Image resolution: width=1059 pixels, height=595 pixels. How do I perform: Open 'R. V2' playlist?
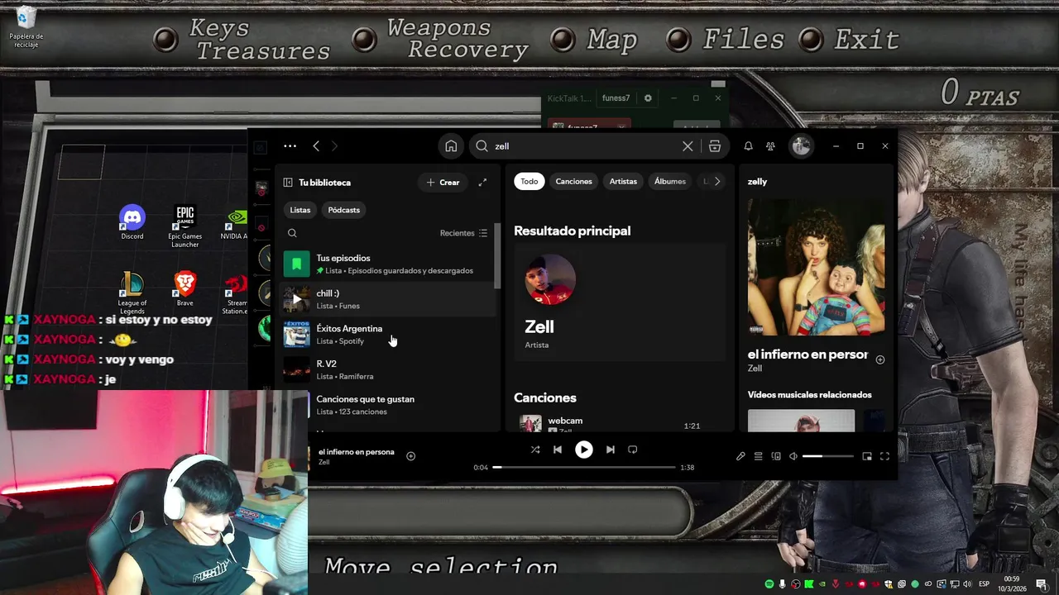click(389, 369)
